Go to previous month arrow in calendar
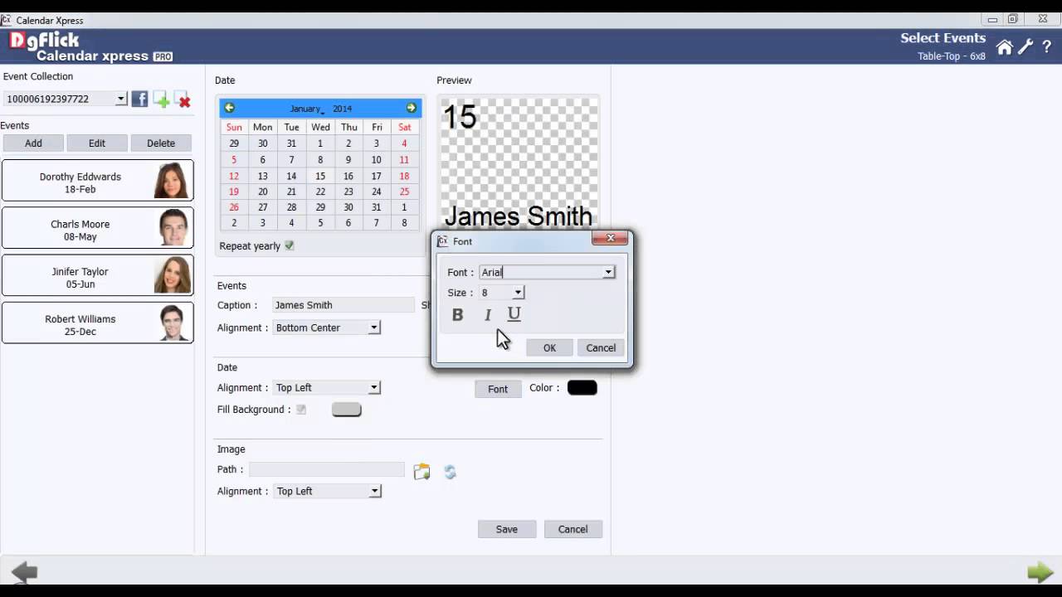The width and height of the screenshot is (1062, 597). click(x=230, y=108)
